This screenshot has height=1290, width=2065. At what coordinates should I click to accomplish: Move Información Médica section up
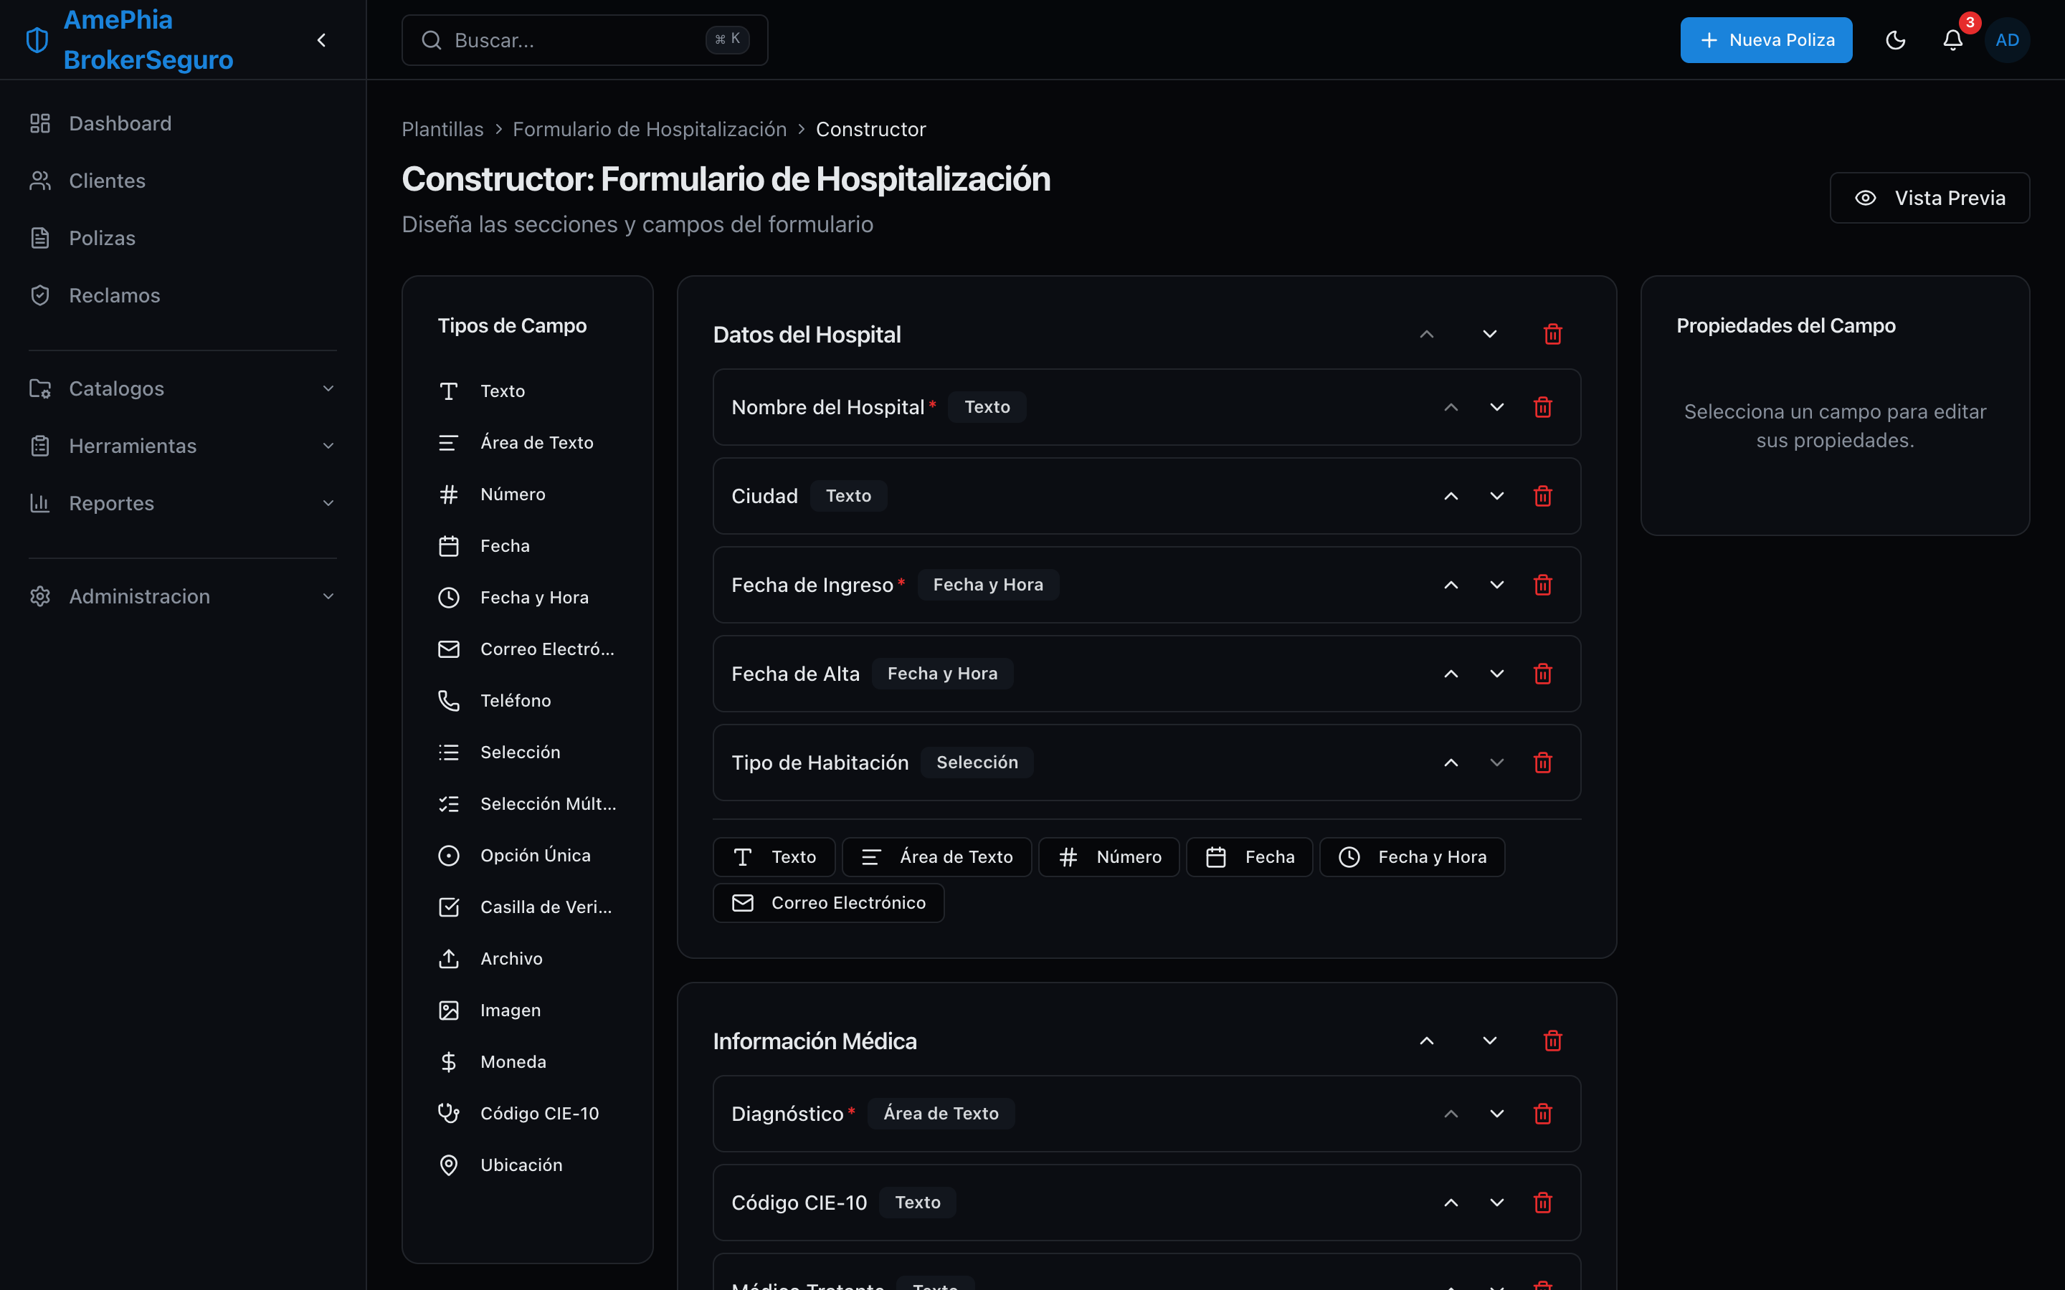point(1426,1041)
